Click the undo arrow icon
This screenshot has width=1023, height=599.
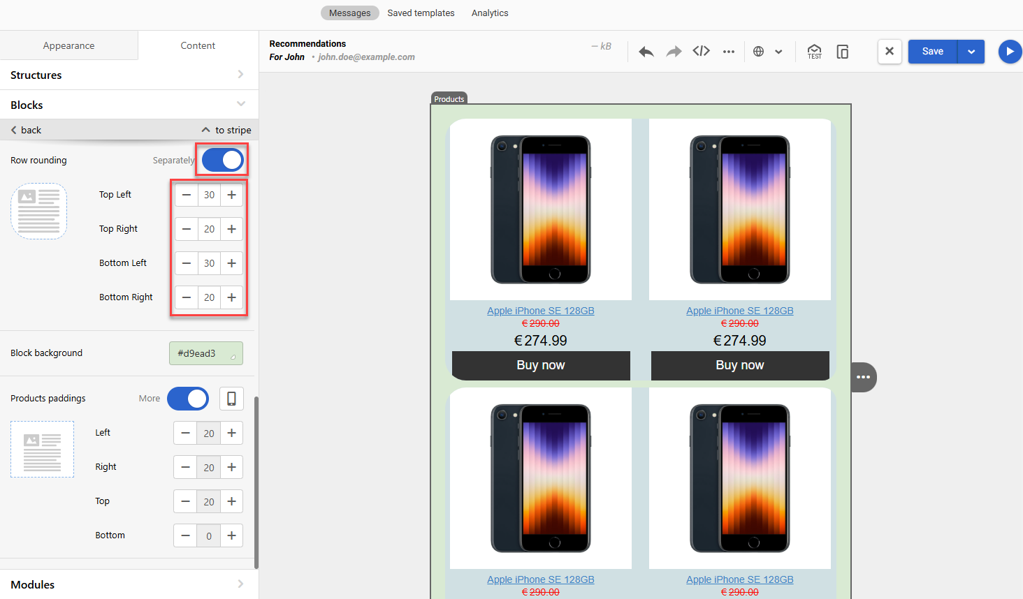point(646,52)
